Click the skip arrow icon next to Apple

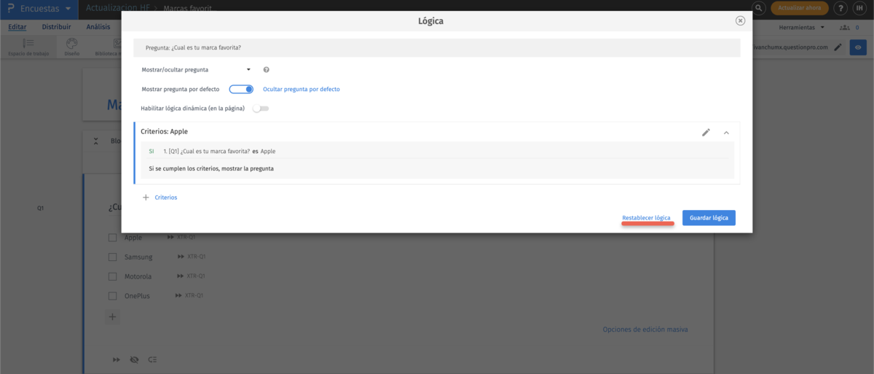[171, 238]
